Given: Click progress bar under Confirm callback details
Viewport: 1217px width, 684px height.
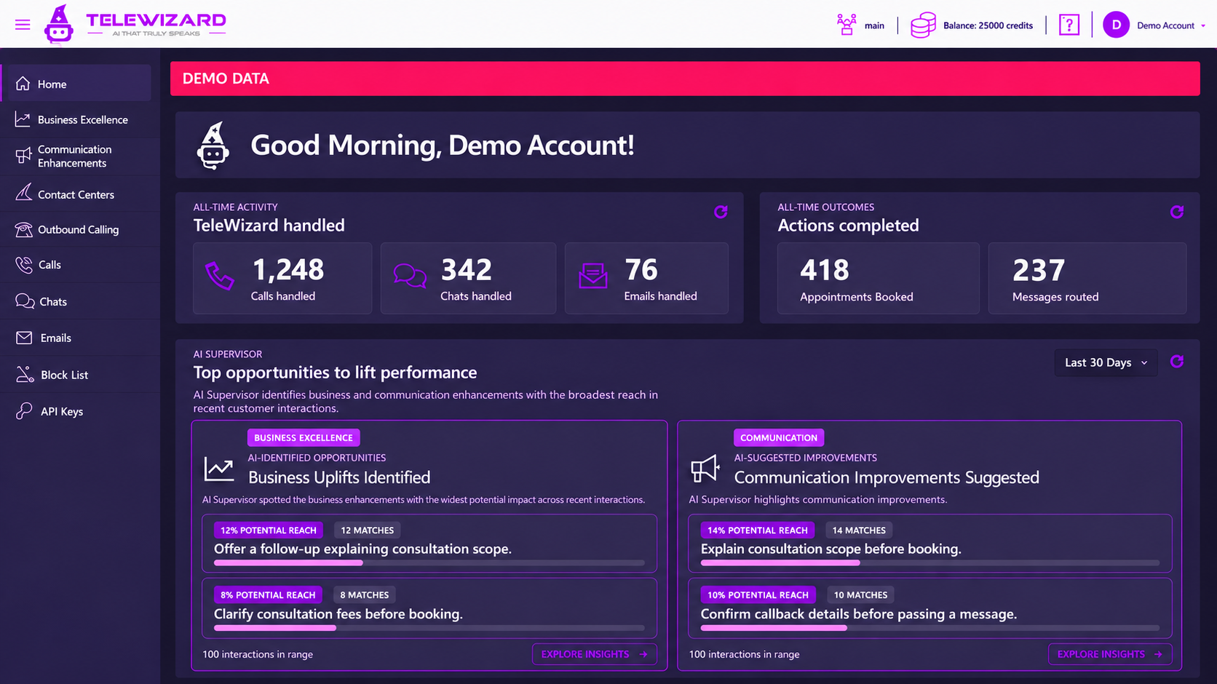Looking at the screenshot, I should 929,627.
